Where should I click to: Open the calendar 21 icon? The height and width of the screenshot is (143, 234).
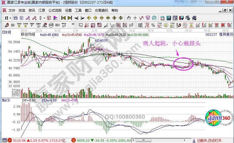(162, 18)
